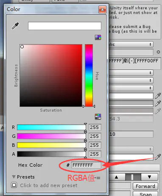The image size is (162, 196).
Task: Click the A alpha channel slider
Action: click(x=51, y=154)
